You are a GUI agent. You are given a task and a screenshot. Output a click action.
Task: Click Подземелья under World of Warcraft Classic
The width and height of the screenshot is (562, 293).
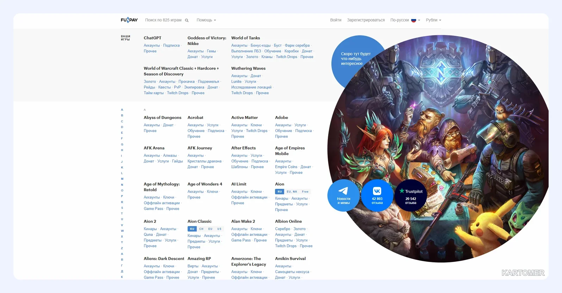point(208,82)
